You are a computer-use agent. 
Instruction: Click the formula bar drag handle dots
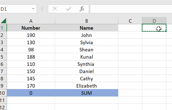(42, 9)
